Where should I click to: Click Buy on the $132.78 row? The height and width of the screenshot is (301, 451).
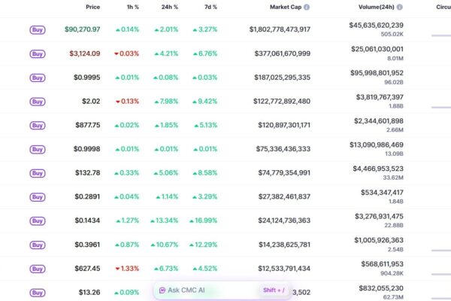(x=37, y=173)
